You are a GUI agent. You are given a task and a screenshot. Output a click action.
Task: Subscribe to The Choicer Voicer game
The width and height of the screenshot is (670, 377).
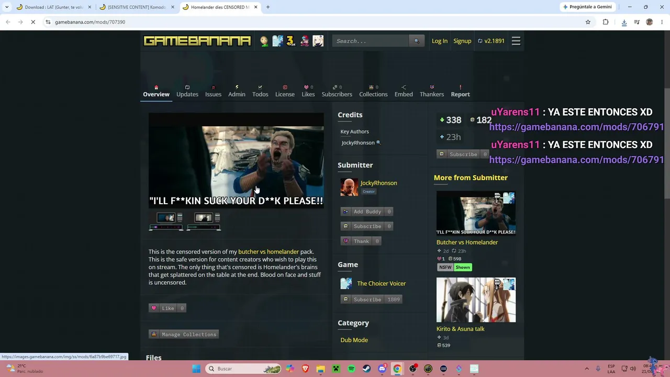tap(372, 300)
